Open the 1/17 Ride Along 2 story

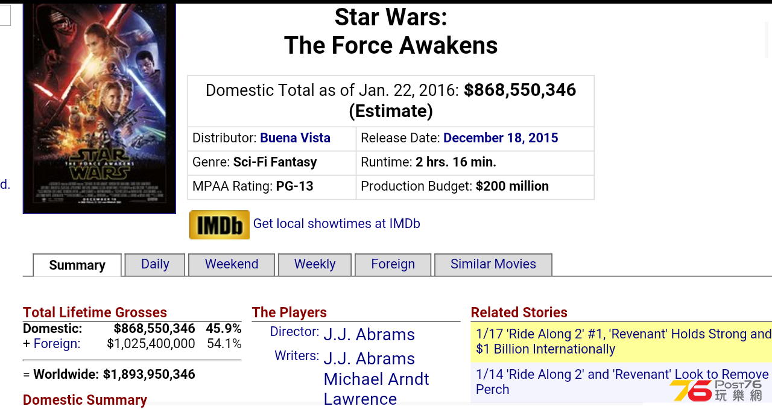click(624, 341)
